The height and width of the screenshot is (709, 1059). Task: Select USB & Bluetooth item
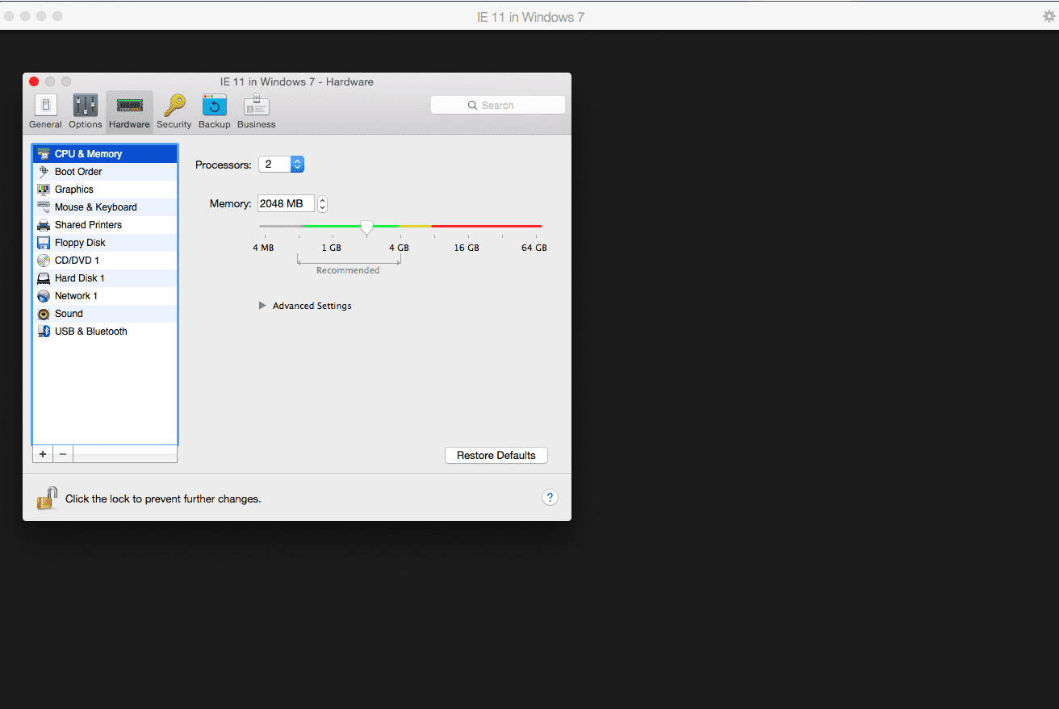coord(90,332)
